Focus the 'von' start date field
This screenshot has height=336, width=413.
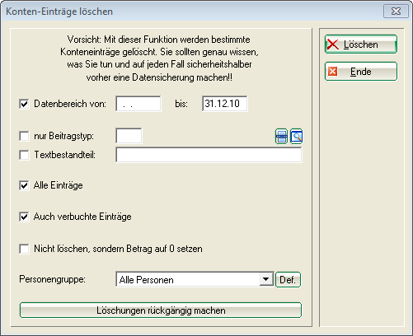click(x=138, y=104)
